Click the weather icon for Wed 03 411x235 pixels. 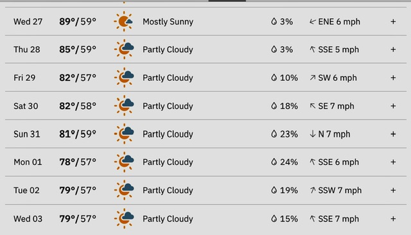(x=124, y=218)
